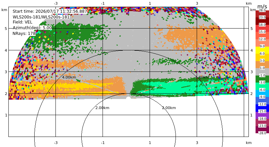Viewport: 269px width, 147px height.
Task: Select the purple -18.0 m/s colorbar band
Action: 262,115
